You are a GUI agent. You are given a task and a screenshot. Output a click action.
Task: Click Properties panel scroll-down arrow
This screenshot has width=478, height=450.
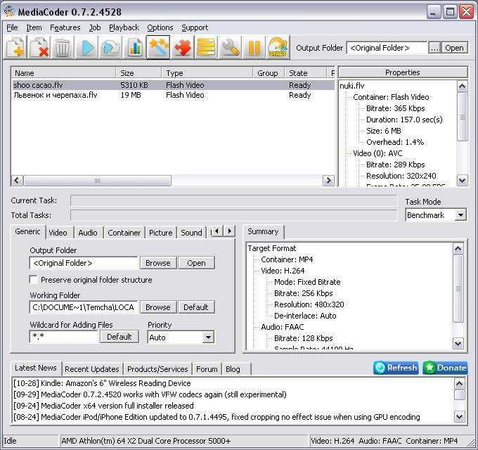click(462, 180)
